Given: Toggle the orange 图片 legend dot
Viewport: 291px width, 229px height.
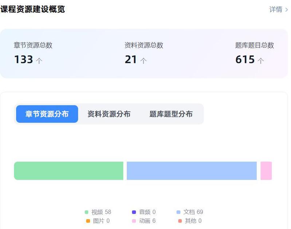Looking at the screenshot, I should click(x=88, y=221).
